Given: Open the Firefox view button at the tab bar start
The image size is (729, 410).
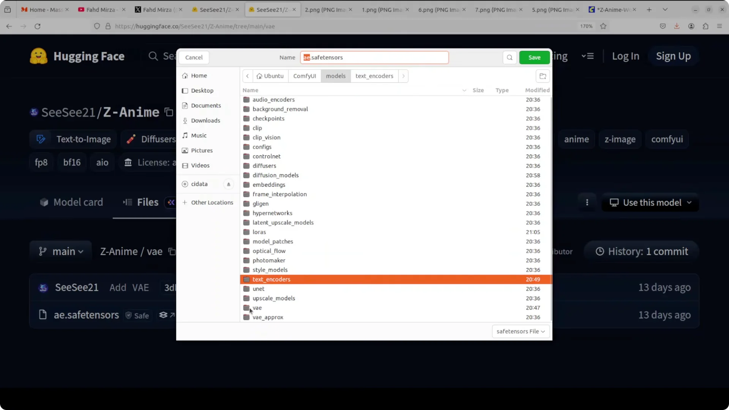Looking at the screenshot, I should click(8, 9).
